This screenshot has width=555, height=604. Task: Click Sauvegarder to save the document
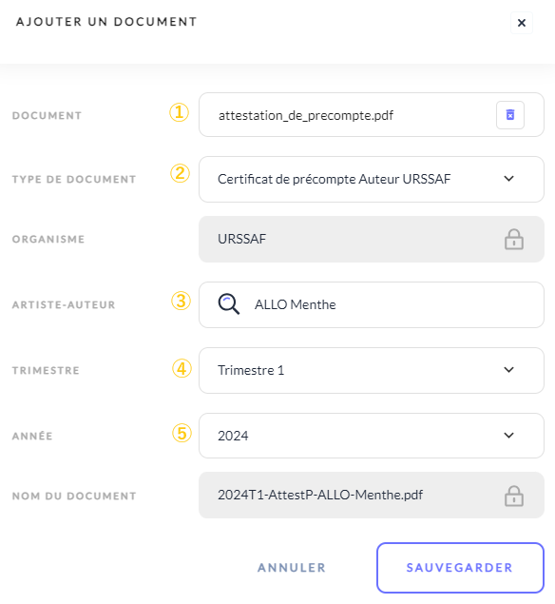pos(460,568)
